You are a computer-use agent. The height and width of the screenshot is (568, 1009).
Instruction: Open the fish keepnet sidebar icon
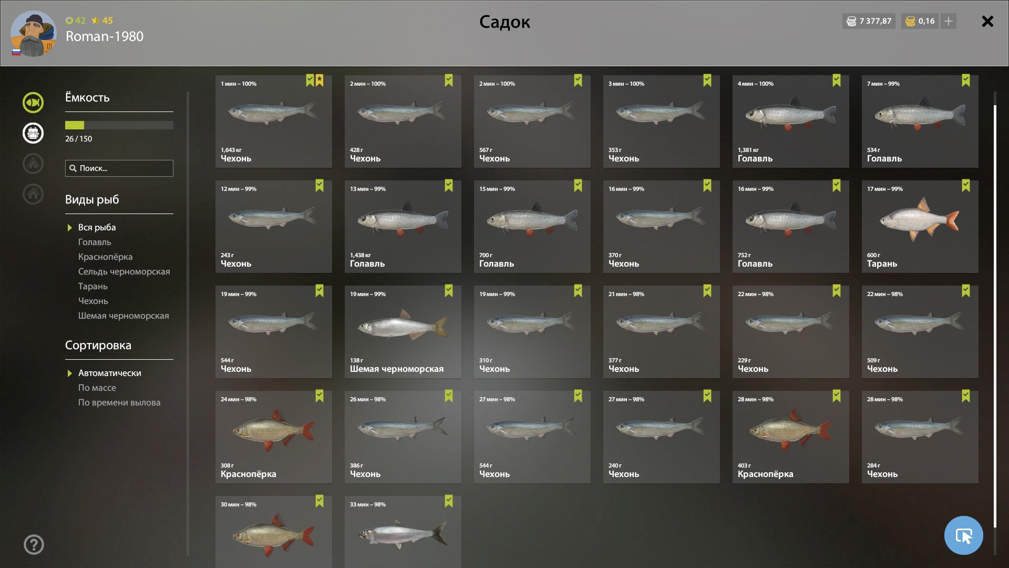(x=33, y=103)
